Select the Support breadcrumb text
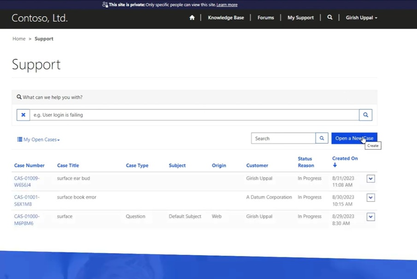Screen dimensions: 417x279 [x=44, y=39]
